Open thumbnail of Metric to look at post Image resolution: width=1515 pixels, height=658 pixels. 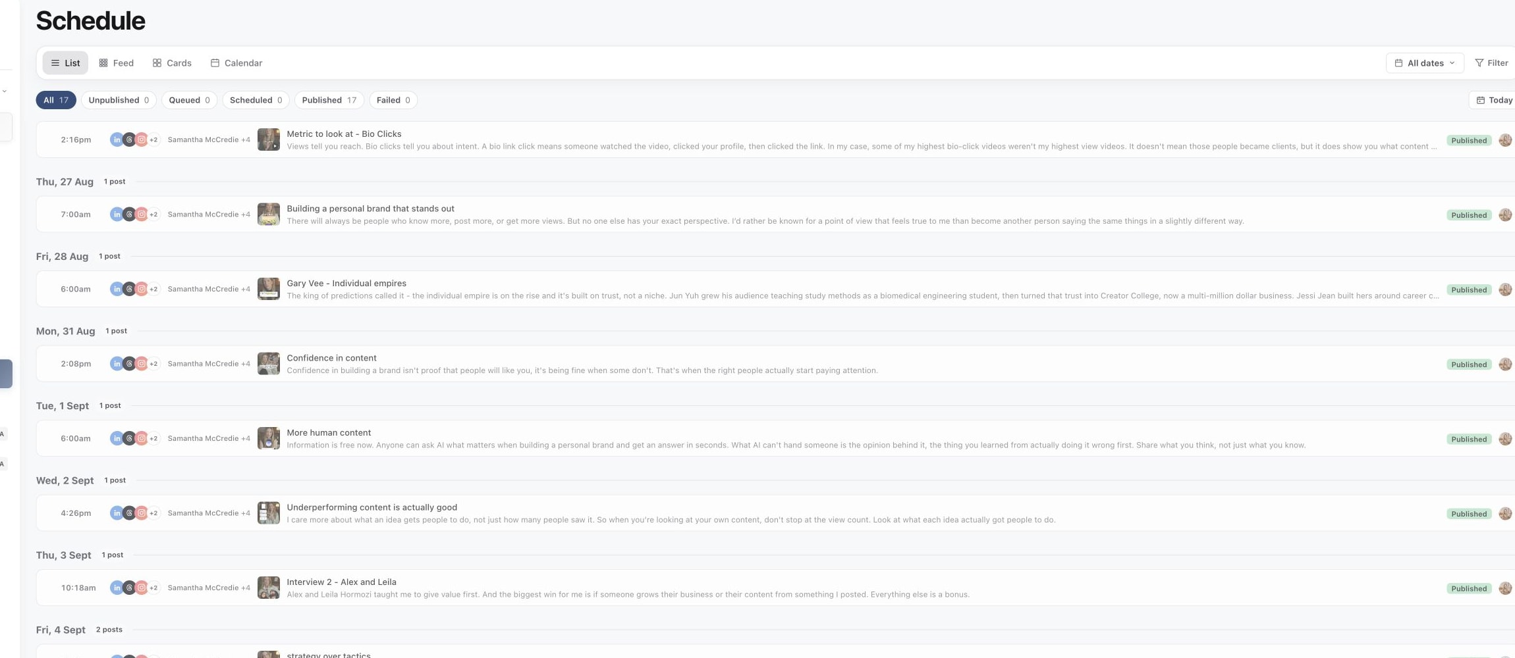[269, 139]
